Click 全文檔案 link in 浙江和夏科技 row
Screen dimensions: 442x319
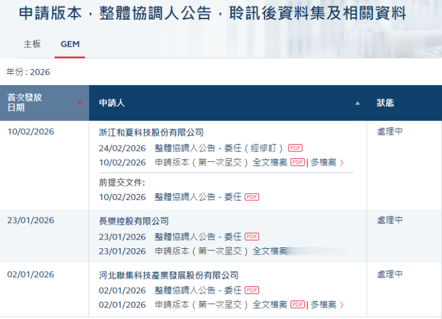pyautogui.click(x=270, y=163)
